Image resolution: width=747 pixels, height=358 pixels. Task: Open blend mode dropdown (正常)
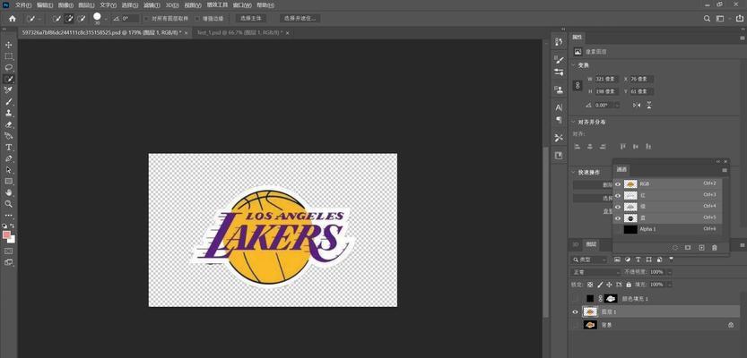595,272
